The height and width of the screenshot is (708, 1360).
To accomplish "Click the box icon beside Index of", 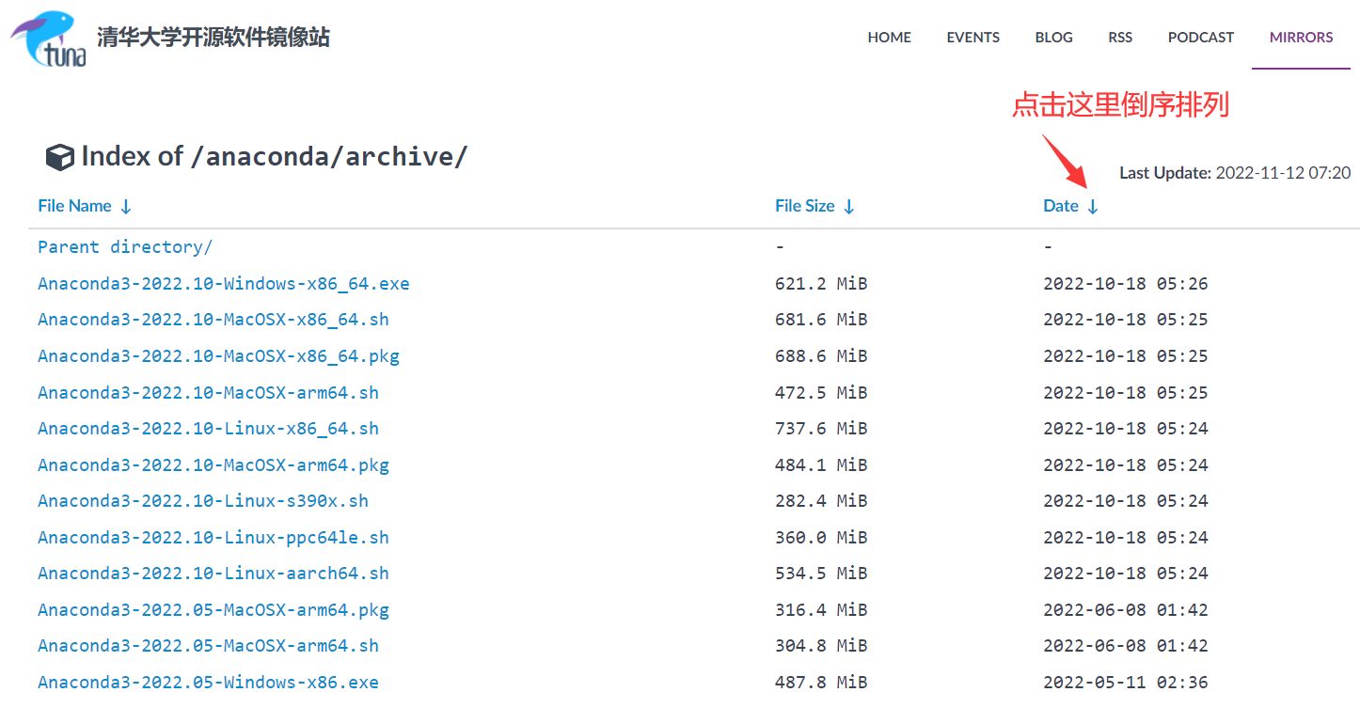I will coord(60,158).
